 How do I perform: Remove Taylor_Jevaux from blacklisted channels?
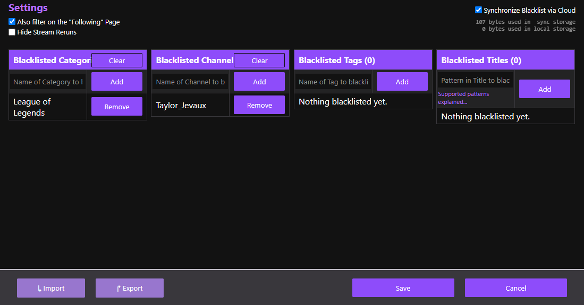tap(259, 105)
